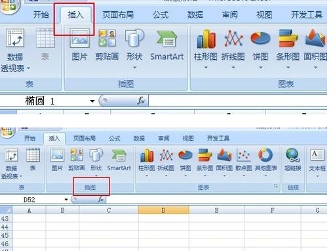Screen dimensions: 333x251
Task: Open the 图表 group dialog launcher
Action: (x=276, y=186)
